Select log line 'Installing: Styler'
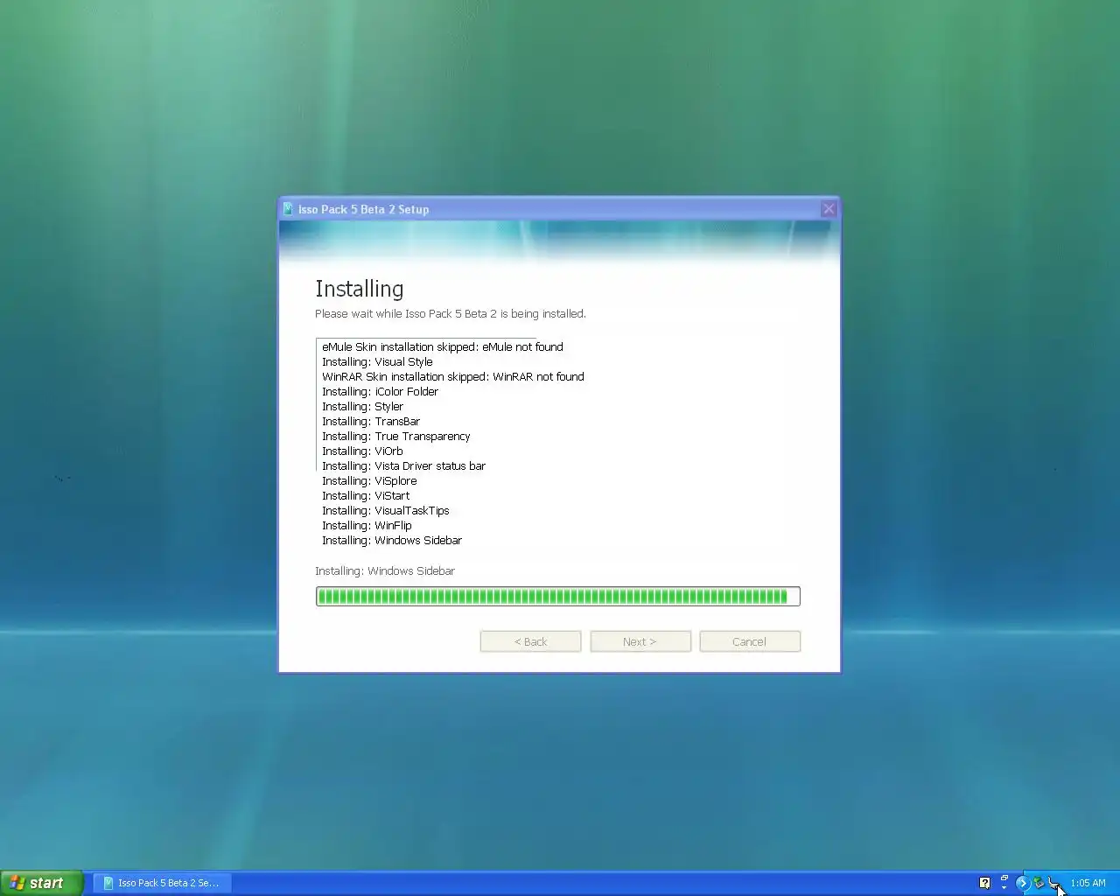The image size is (1120, 896). [362, 407]
